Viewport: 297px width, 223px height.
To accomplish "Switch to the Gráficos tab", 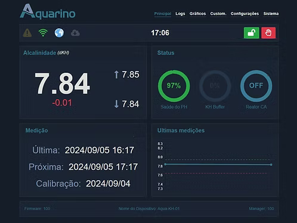I will tap(197, 14).
